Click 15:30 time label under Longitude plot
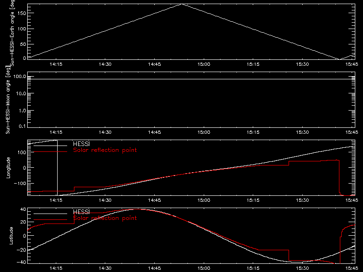Screen dimensions: 363x272 tap(302, 200)
